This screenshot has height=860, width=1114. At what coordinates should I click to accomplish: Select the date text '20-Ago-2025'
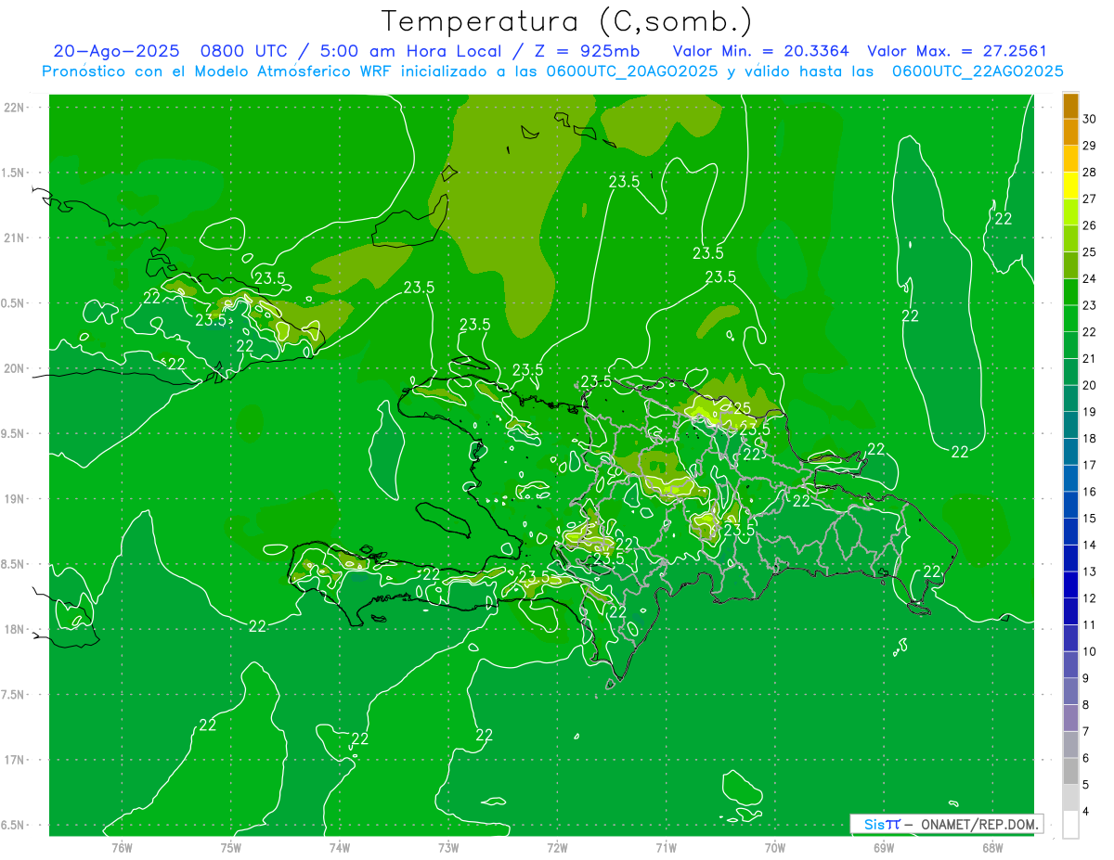pos(116,51)
